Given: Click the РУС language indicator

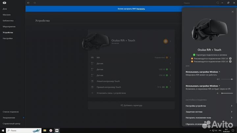Looking at the screenshot, I should click(220, 130).
